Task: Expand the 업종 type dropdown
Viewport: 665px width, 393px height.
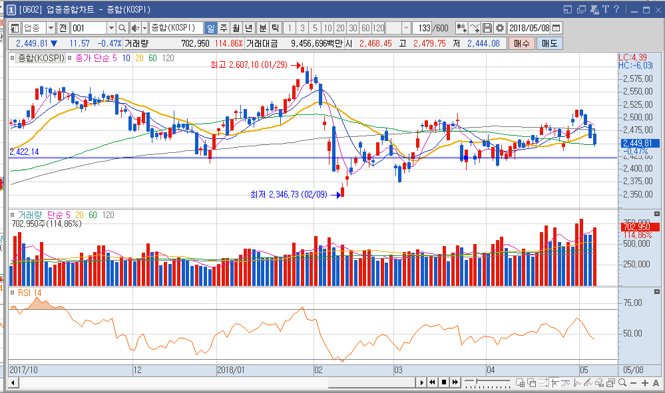Action: click(x=51, y=28)
